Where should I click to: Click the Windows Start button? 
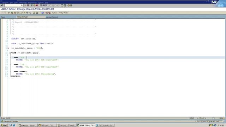click(x=4, y=125)
